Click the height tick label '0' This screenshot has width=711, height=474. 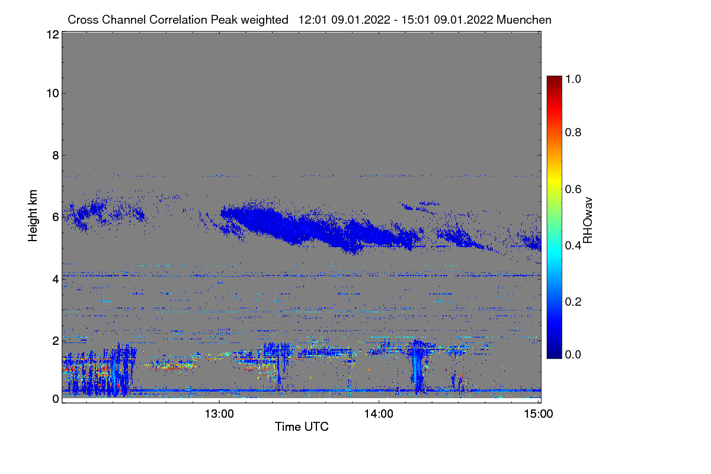55,399
